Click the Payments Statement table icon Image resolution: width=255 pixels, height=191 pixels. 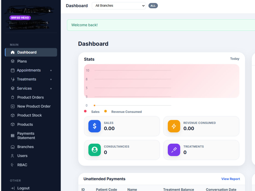click(x=12, y=136)
